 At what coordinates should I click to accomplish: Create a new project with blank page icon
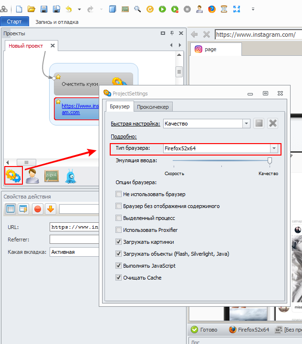[19, 9]
